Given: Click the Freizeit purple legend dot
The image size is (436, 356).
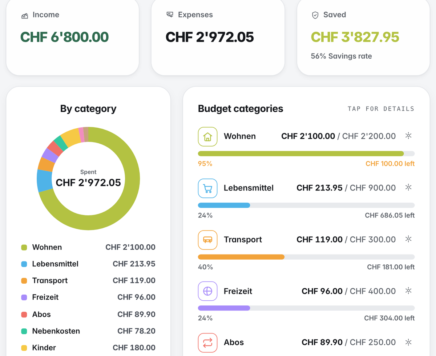Looking at the screenshot, I should coord(24,297).
